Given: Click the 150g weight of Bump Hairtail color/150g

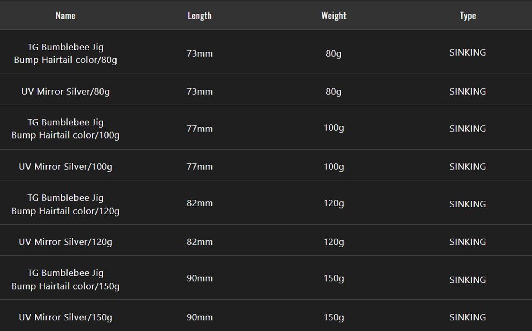Looking at the screenshot, I should [x=334, y=278].
